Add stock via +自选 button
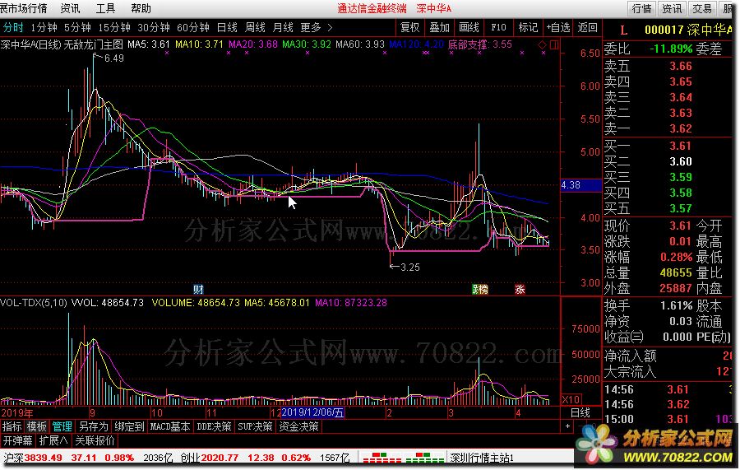The image size is (740, 470). 558,28
